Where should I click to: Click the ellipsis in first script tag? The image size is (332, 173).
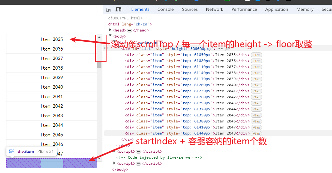point(138,152)
